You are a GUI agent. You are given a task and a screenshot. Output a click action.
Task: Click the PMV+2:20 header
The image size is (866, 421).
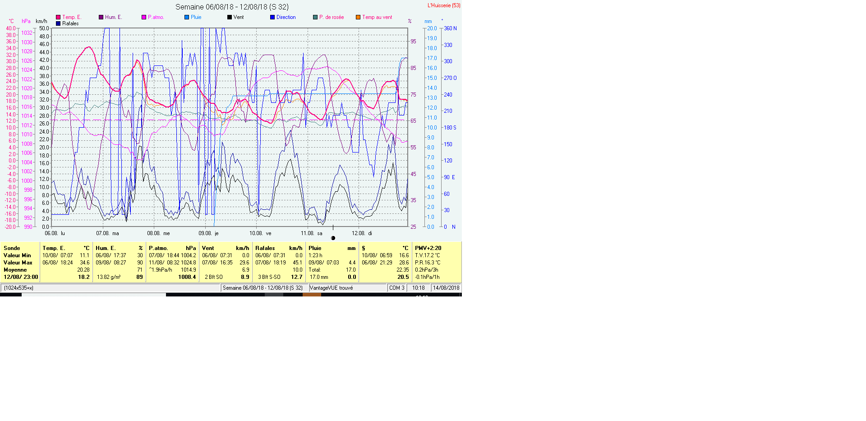[428, 248]
